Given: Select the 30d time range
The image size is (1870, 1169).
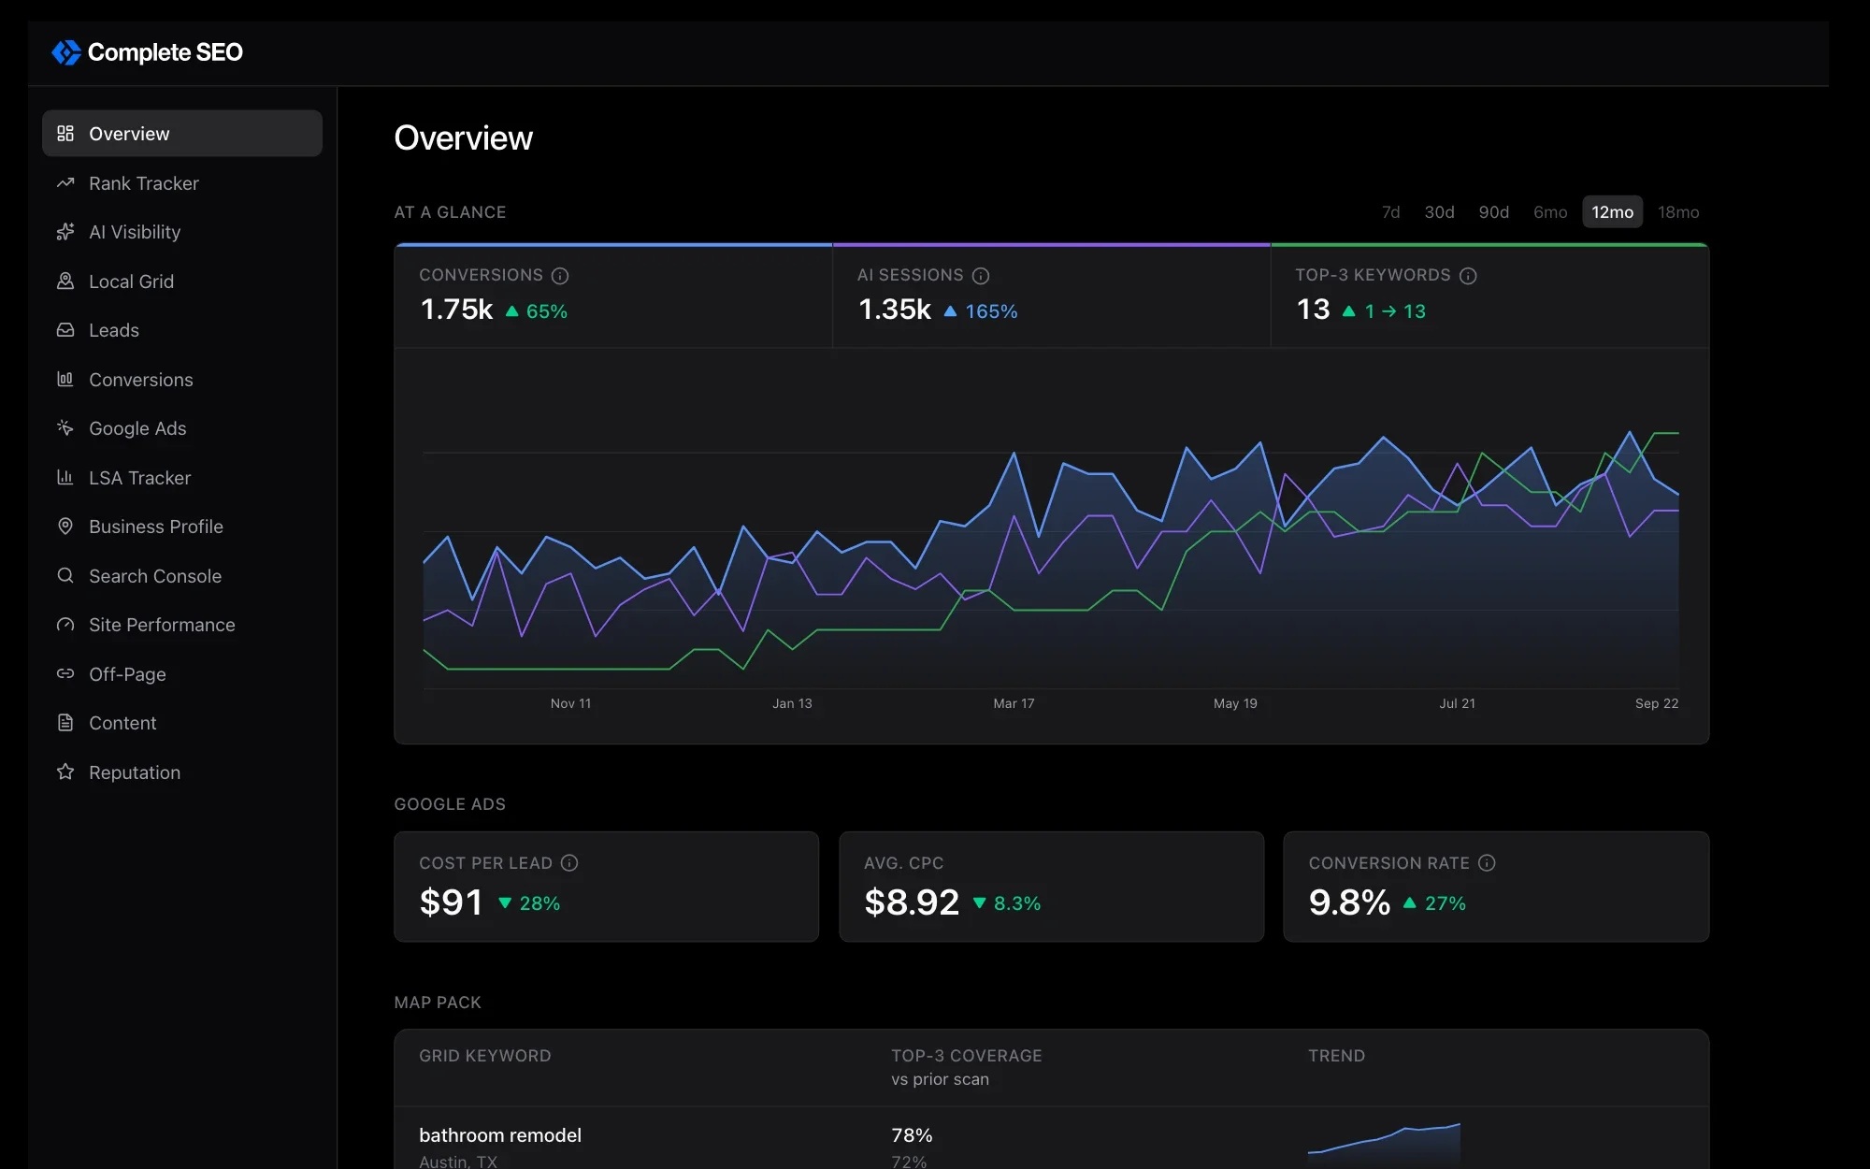Looking at the screenshot, I should pyautogui.click(x=1439, y=212).
